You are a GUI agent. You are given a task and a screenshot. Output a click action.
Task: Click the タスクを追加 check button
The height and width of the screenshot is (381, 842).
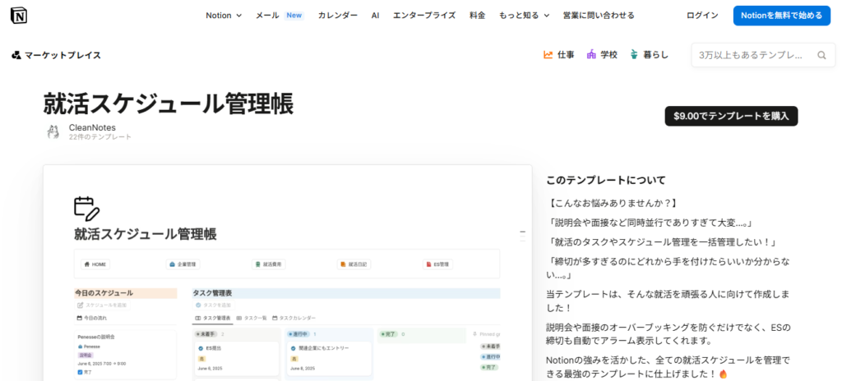(x=214, y=305)
